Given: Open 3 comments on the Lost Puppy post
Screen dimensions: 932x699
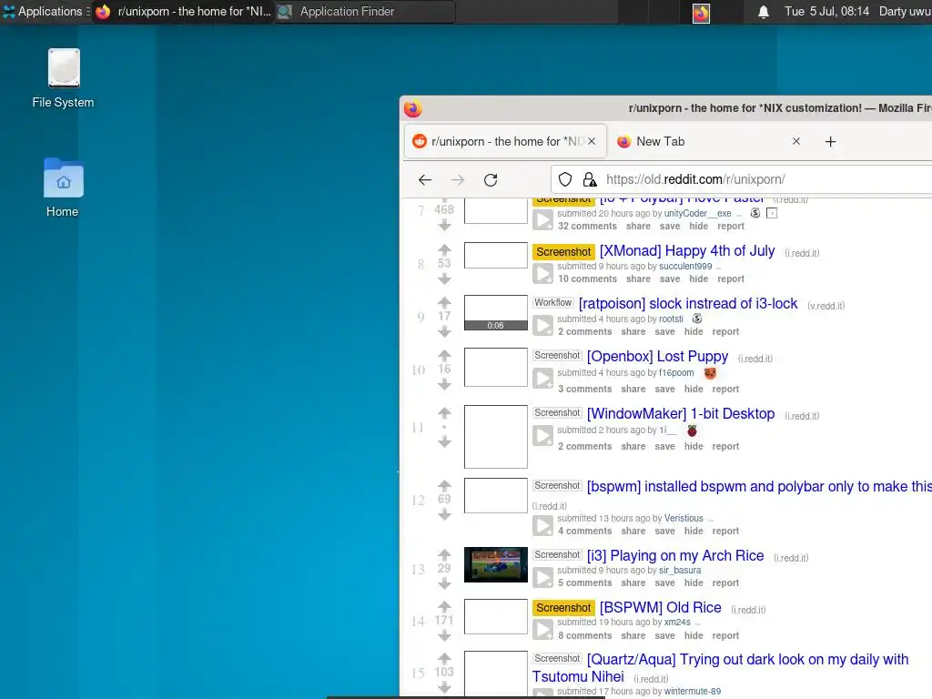Looking at the screenshot, I should coord(585,389).
